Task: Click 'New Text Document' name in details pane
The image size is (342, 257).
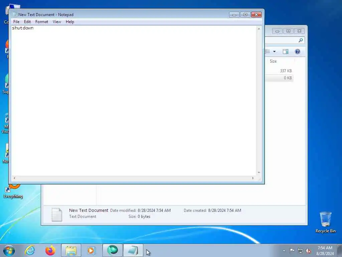Action: (x=89, y=210)
